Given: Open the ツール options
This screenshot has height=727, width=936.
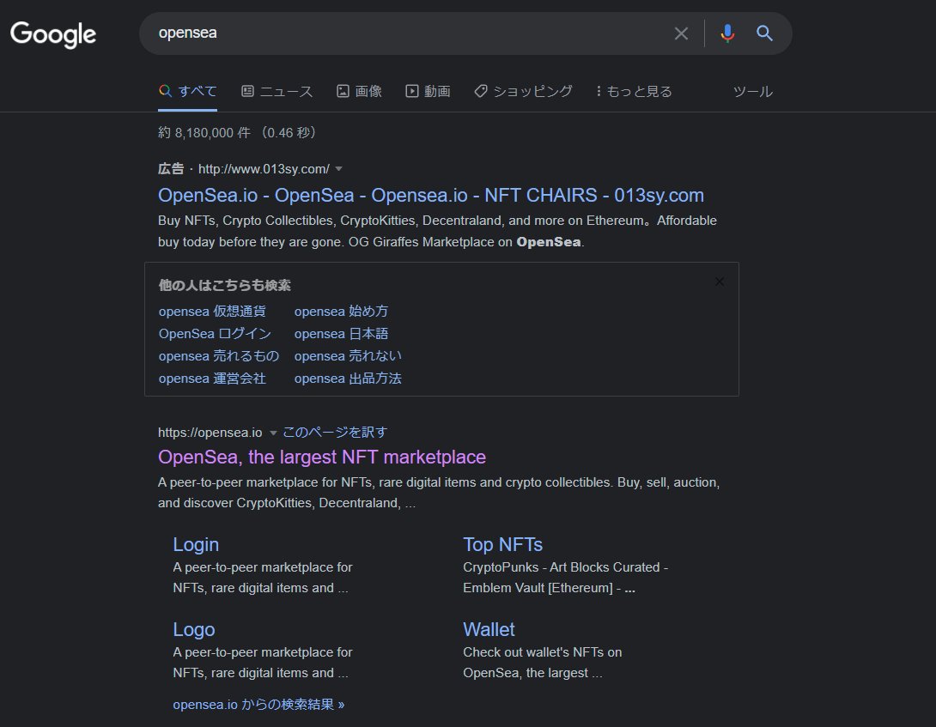Looking at the screenshot, I should click(x=753, y=91).
